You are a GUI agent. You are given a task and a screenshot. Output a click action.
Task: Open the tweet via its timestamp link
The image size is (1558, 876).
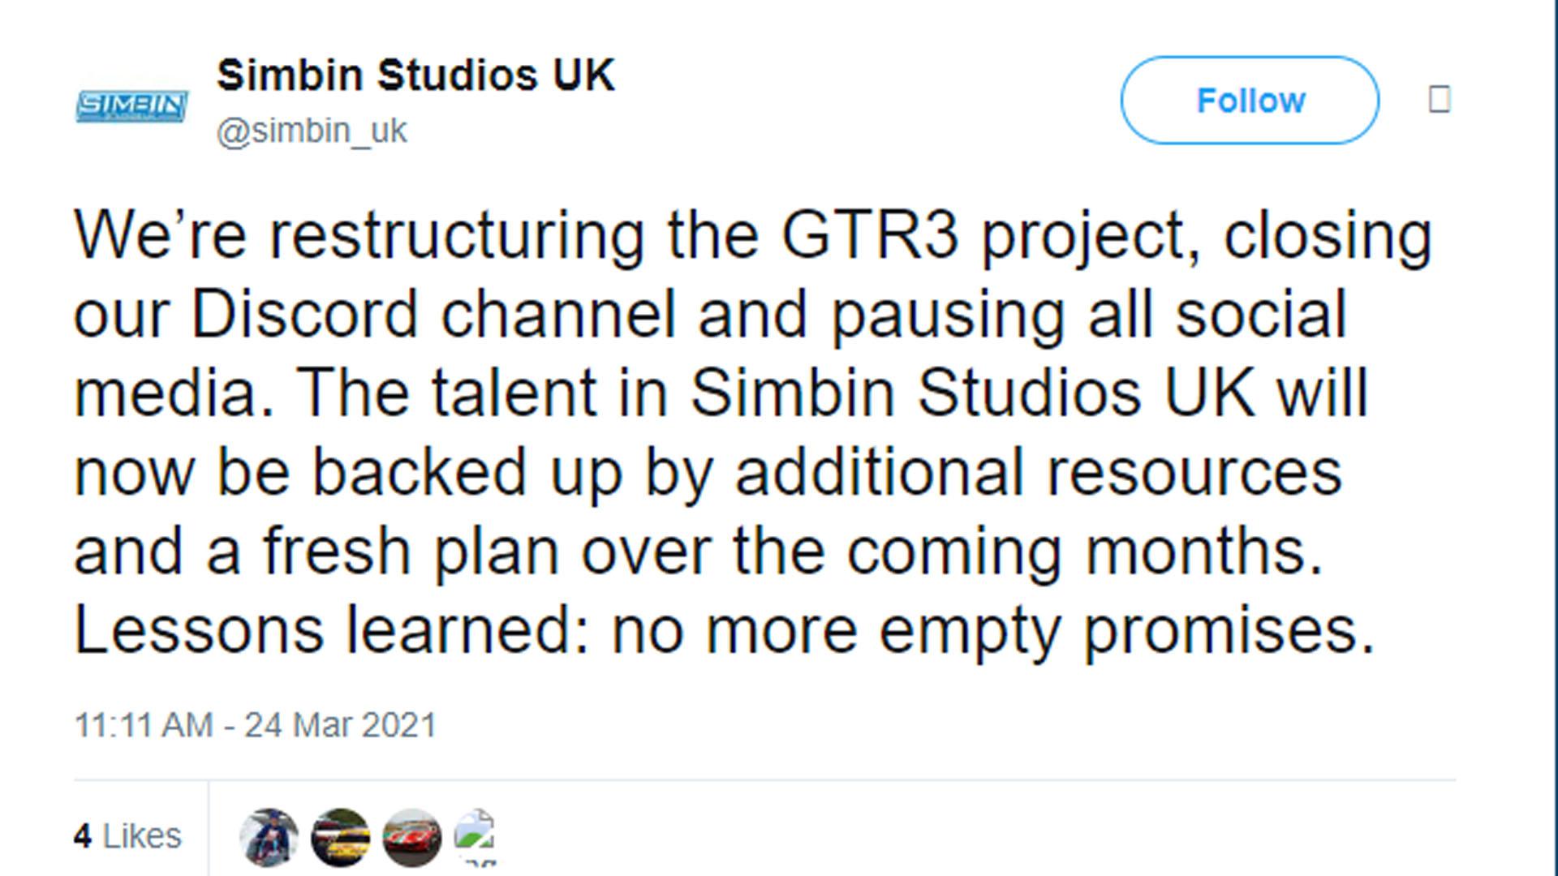(x=254, y=720)
